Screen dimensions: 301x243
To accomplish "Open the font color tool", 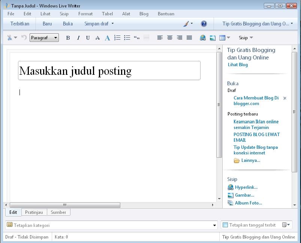I will point(108,38).
